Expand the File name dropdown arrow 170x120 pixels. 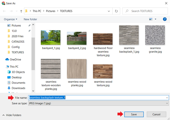point(167,98)
